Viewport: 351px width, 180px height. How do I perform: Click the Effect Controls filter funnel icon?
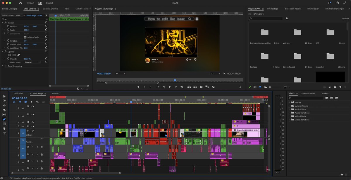click(x=78, y=89)
